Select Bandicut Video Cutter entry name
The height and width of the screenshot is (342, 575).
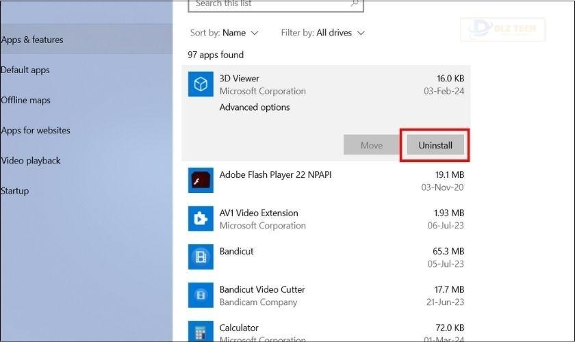pyautogui.click(x=261, y=289)
